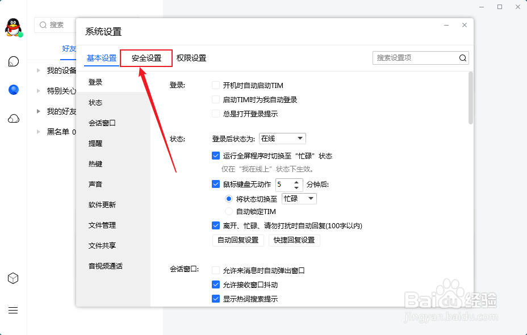Select 好友 tab in contacts panel
527x335 pixels.
tap(69, 49)
